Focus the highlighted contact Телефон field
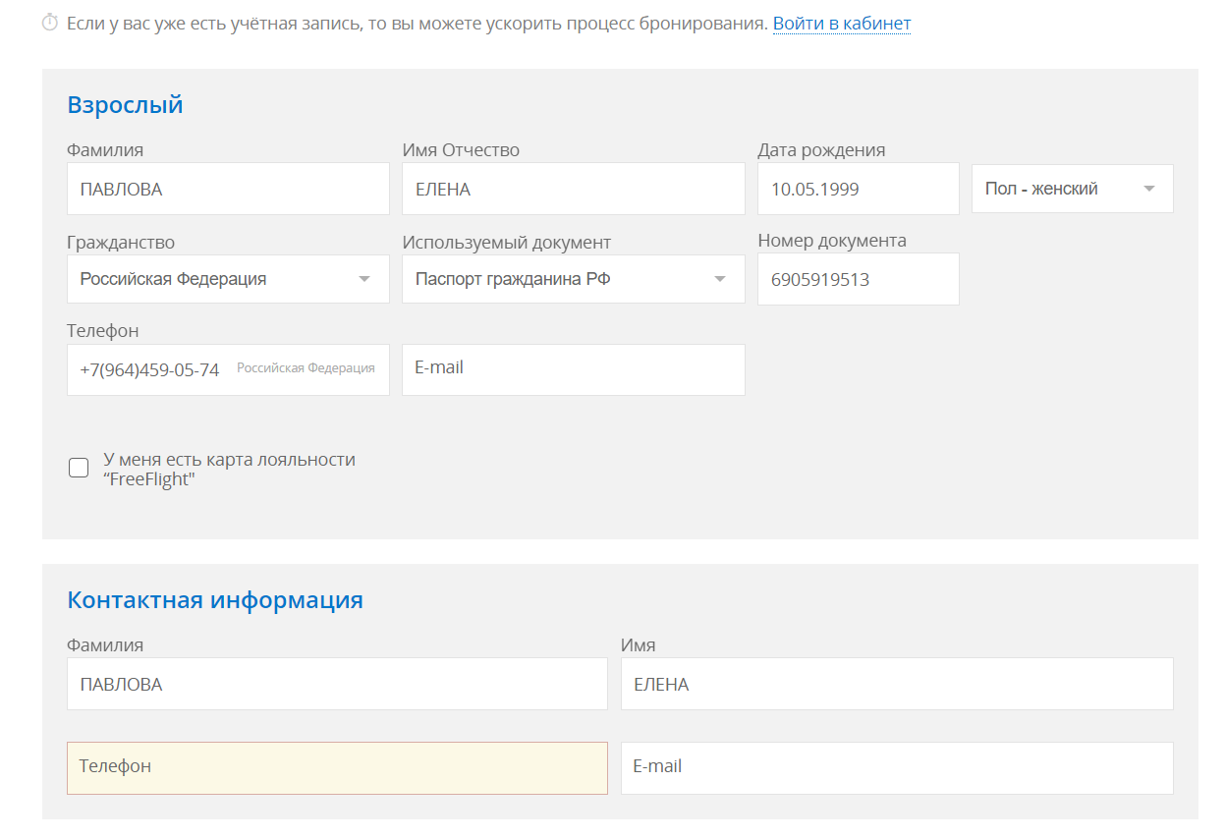Screen dimensions: 1225x838 (337, 767)
